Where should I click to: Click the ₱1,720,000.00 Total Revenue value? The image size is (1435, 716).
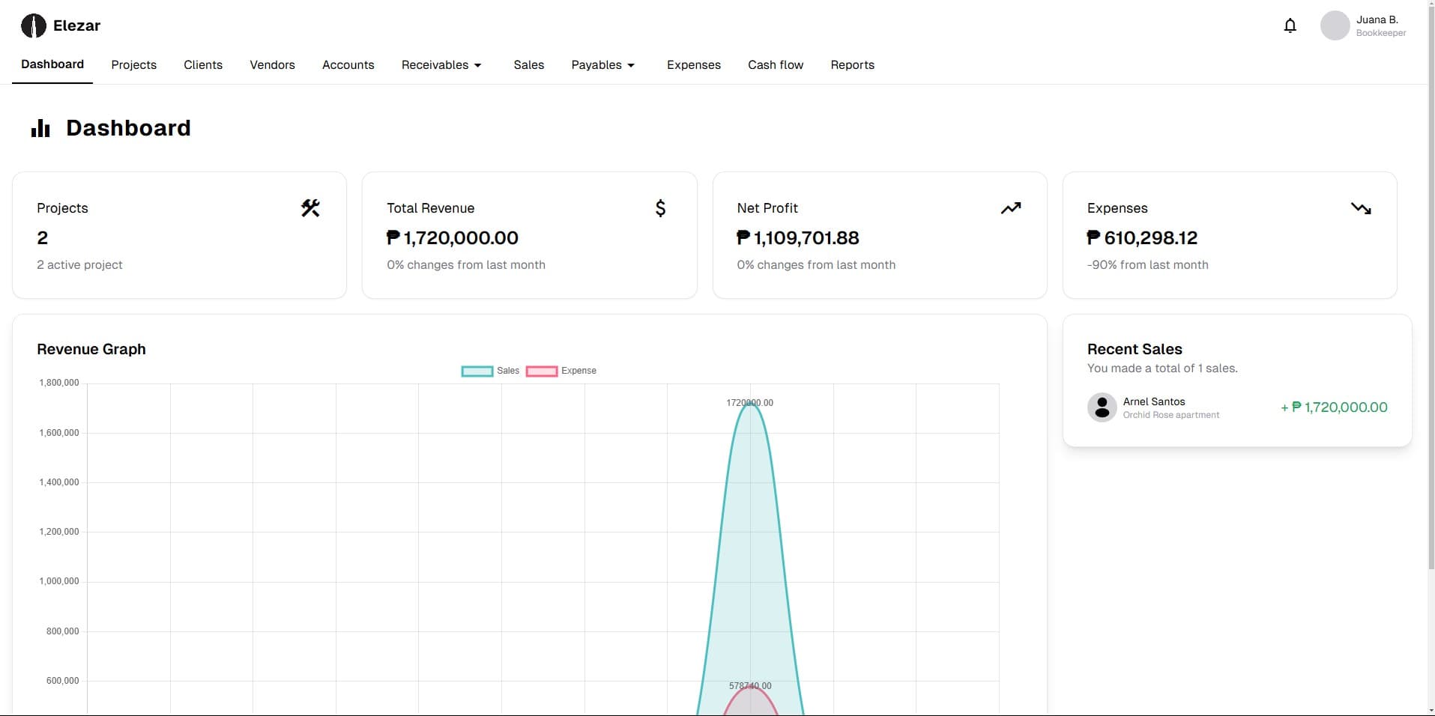pos(453,238)
